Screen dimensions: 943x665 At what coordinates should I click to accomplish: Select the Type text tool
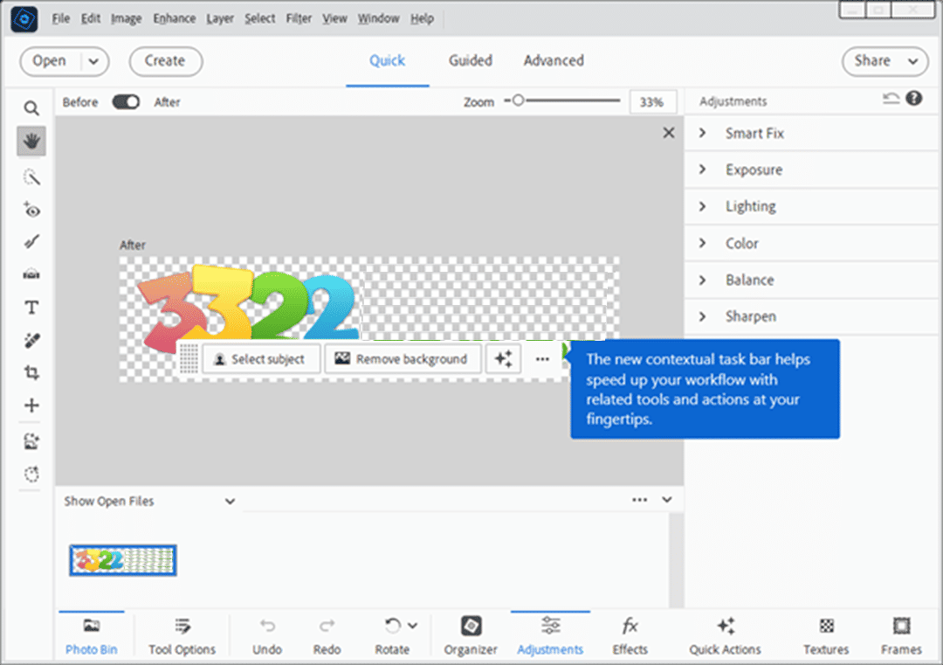31,308
